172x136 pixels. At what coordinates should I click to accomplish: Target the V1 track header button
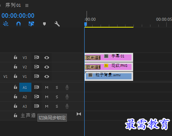pos(25,76)
